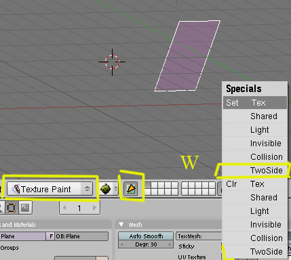Choose Shared under Clr in Specials
The height and width of the screenshot is (260, 291).
[255, 198]
